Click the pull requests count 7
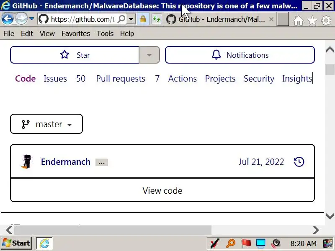This screenshot has width=335, height=251. (157, 79)
